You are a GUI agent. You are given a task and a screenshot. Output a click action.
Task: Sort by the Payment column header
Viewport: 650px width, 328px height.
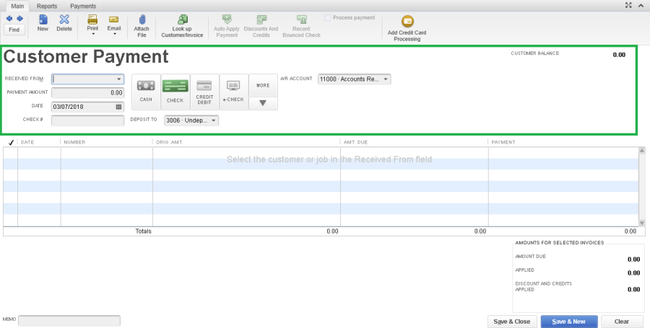(503, 142)
